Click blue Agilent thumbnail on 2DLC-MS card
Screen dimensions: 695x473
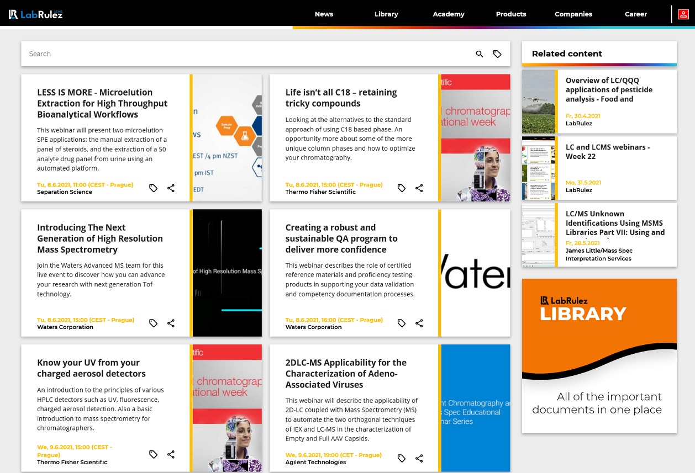476,408
